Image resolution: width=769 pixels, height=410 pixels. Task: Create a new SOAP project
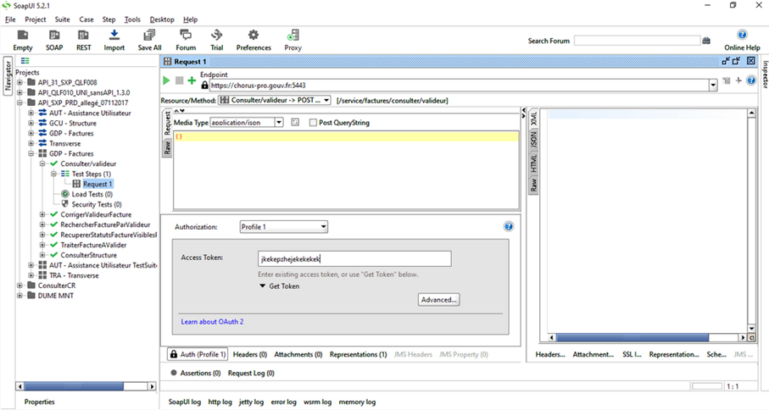pyautogui.click(x=54, y=41)
